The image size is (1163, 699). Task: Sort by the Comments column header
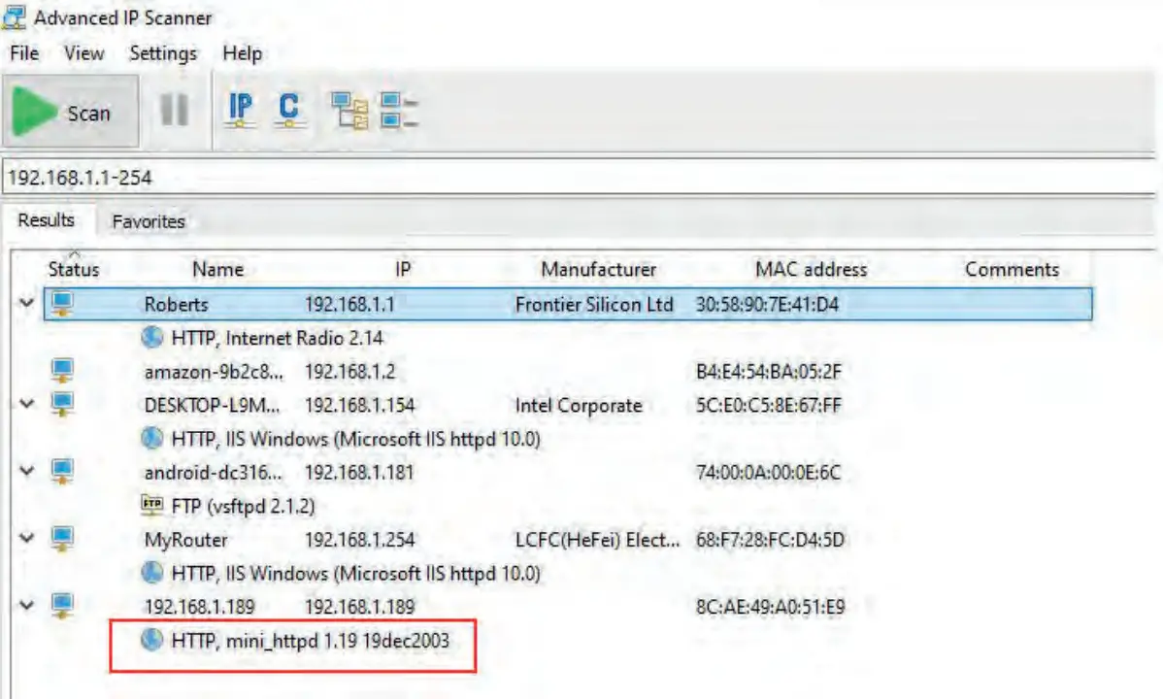pos(1012,269)
